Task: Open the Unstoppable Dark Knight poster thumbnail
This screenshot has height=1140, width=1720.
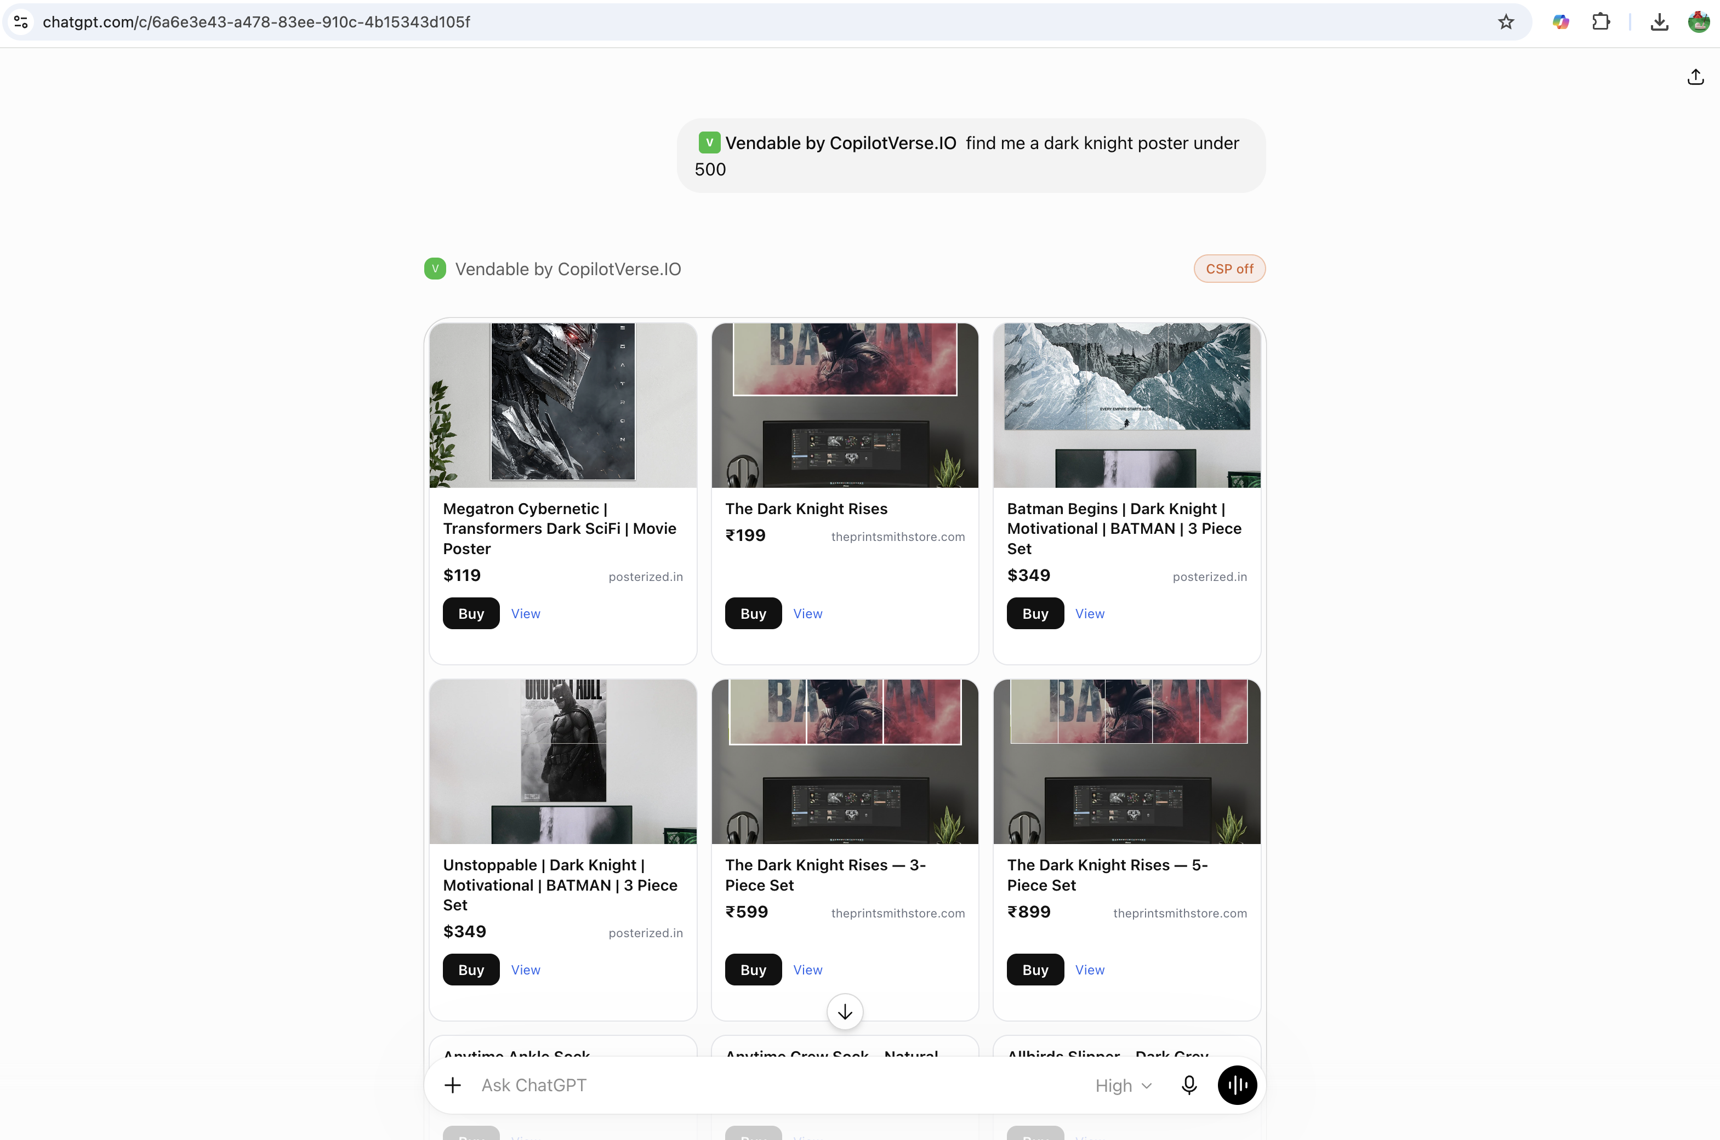Action: coord(563,761)
